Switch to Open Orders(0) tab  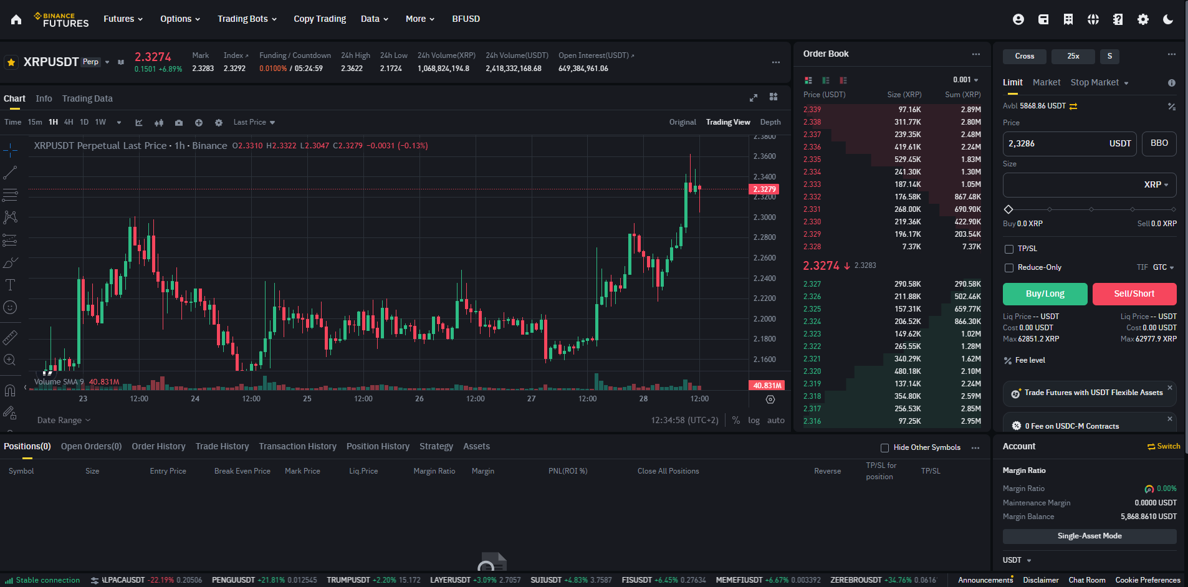91,447
